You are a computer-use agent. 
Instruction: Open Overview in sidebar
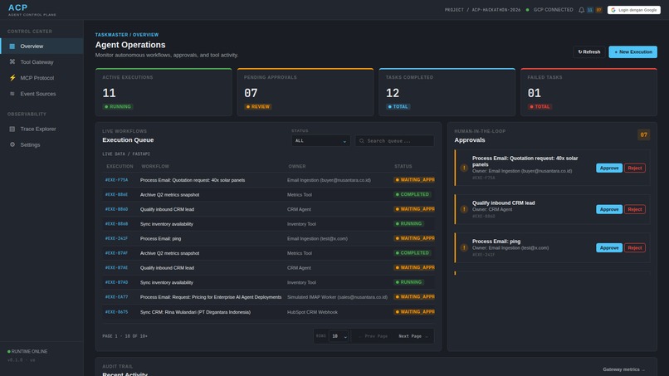point(42,46)
